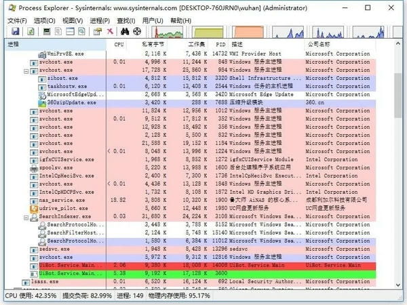Click the CPU 使用: 42.35% status entry

31,296
